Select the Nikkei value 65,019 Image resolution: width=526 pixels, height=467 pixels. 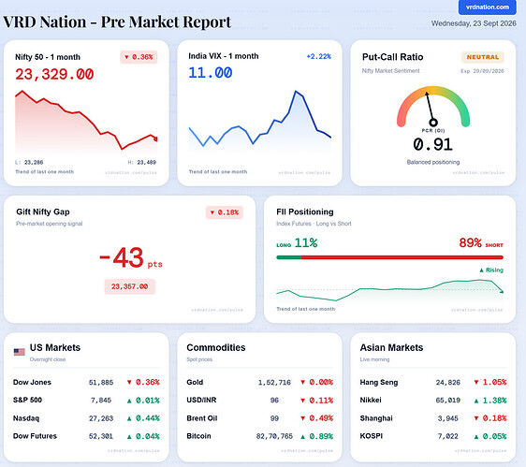[x=447, y=401]
